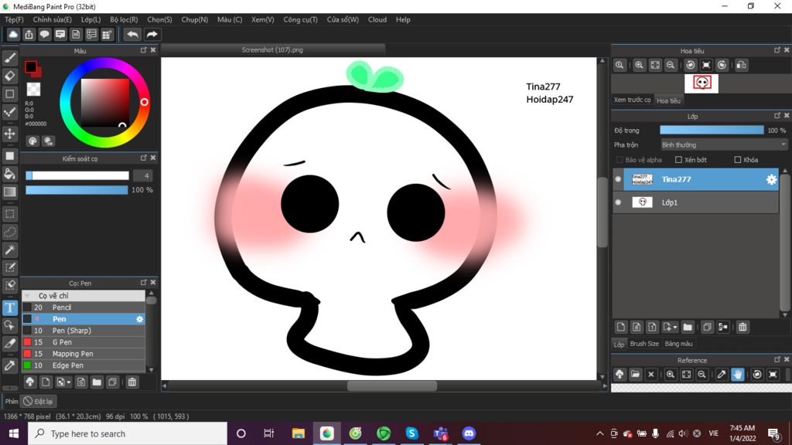Screen dimensions: 792x445
Task: Zoom in on the Navigator panel
Action: (x=639, y=65)
